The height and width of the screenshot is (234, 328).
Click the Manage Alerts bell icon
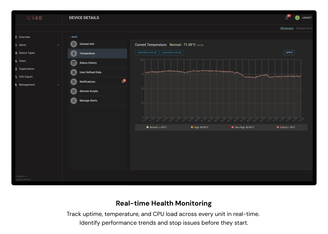[74, 101]
